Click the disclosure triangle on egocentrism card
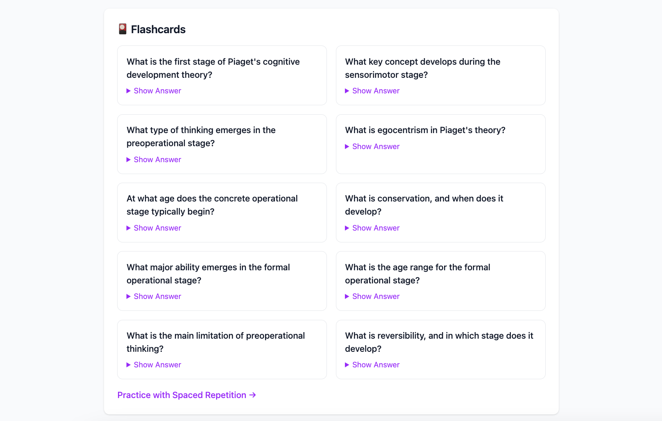662x421 pixels. pos(347,147)
